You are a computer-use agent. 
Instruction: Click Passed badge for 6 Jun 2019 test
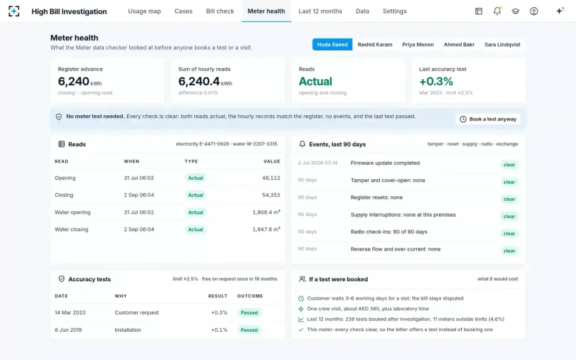coord(249,330)
